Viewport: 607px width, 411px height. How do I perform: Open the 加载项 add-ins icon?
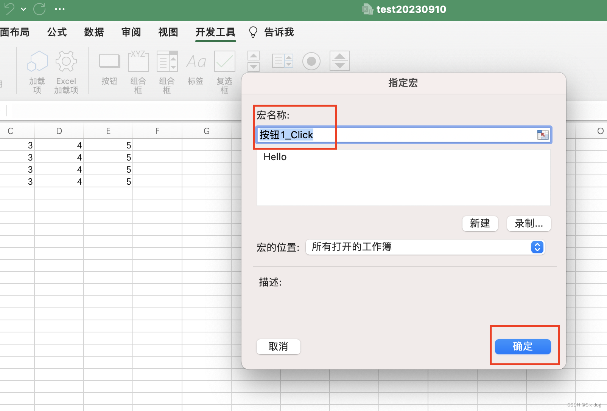tap(37, 72)
